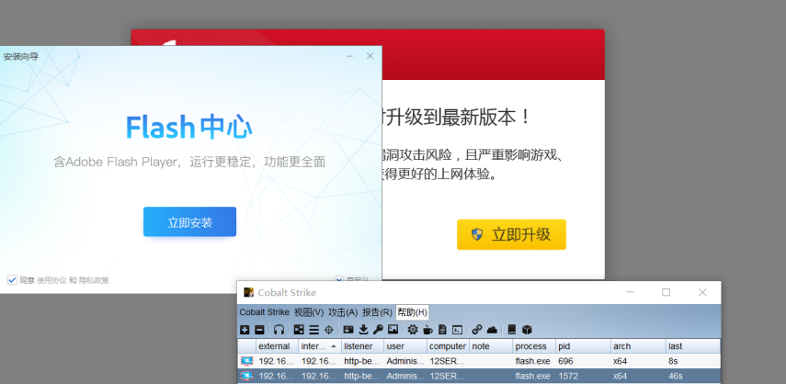Click the disconnect minus icon in Cobalt Strike
786x384 pixels.
pos(259,330)
